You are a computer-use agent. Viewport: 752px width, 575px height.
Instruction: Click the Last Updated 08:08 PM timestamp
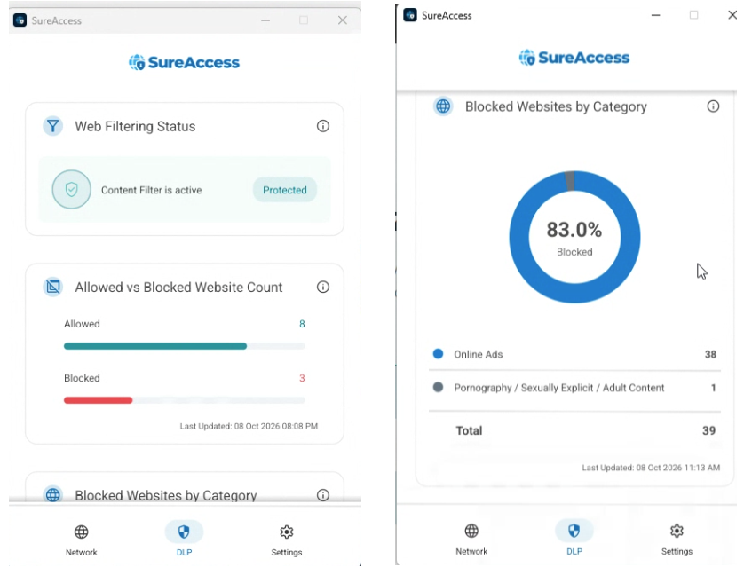click(249, 426)
